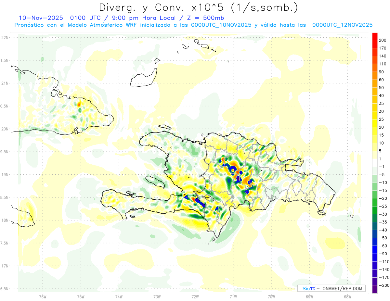The height and width of the screenshot is (301, 390).
Task: Click the 68W longitude axis label
Action: click(347, 296)
